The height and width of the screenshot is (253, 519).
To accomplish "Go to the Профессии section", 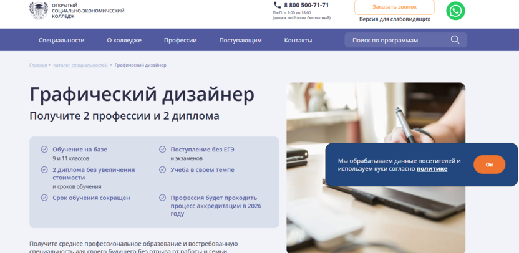I will [x=180, y=41].
